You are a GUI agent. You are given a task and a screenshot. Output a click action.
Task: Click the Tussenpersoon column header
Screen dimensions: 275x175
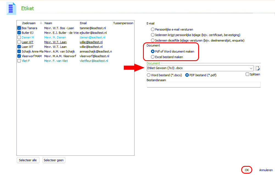tap(123, 23)
